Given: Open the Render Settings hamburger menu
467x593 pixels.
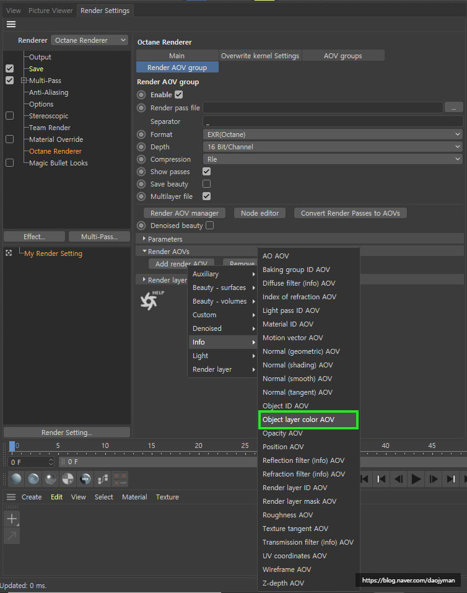Looking at the screenshot, I should (x=11, y=24).
